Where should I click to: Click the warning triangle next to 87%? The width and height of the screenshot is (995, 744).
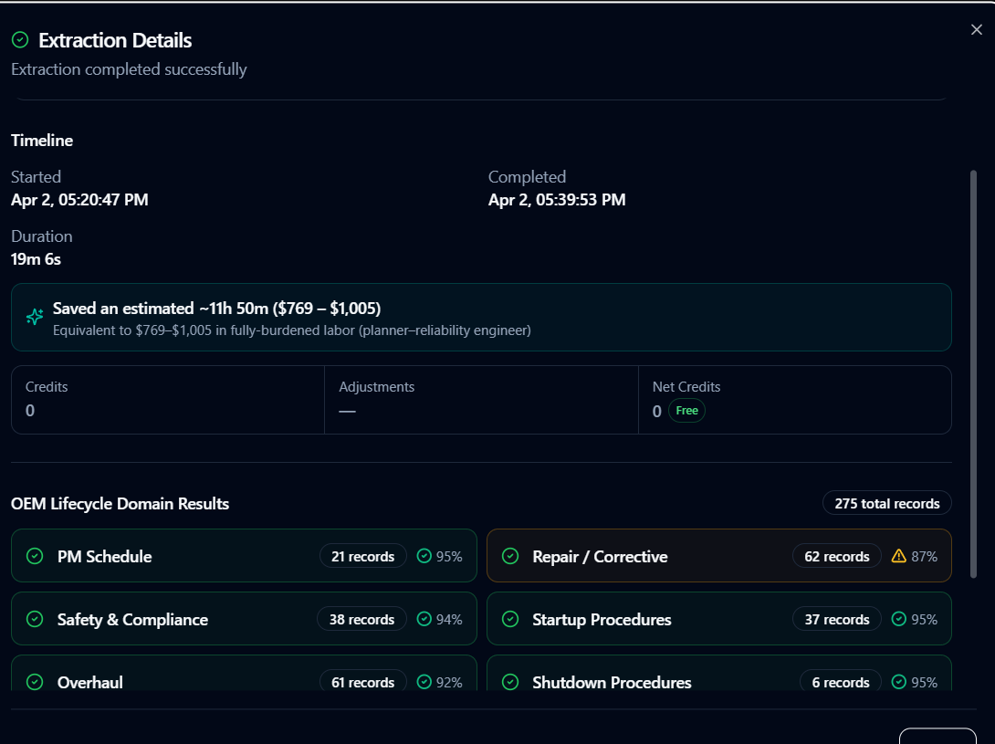[898, 556]
